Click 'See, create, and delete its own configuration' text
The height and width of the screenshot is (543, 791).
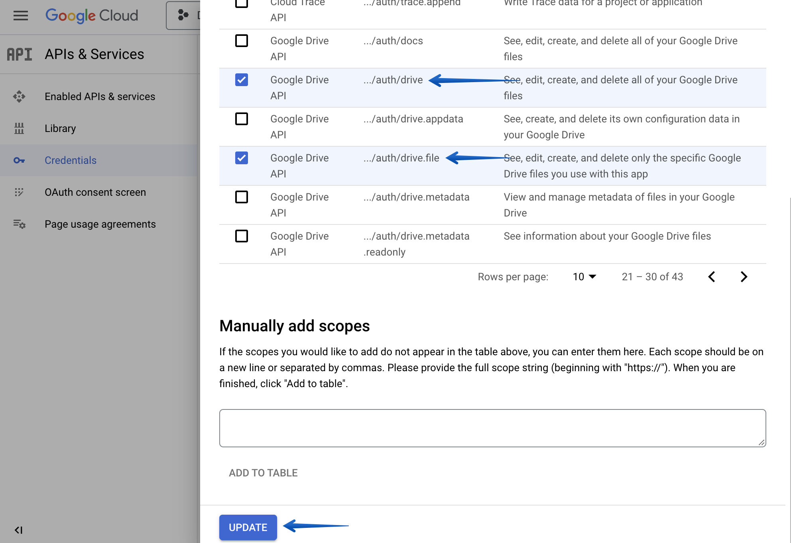click(x=622, y=127)
